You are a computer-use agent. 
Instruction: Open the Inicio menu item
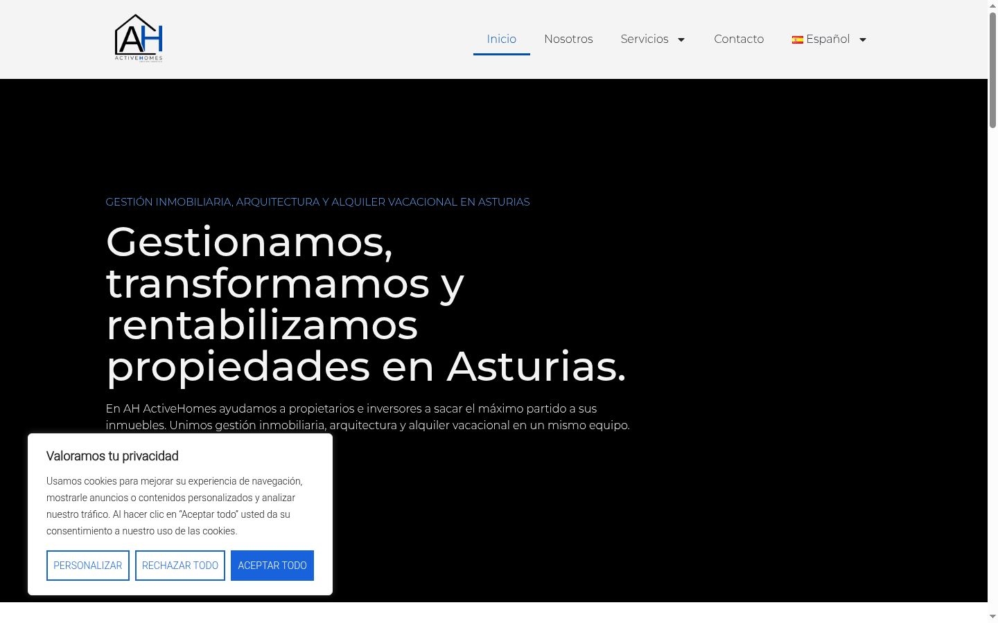click(x=502, y=39)
